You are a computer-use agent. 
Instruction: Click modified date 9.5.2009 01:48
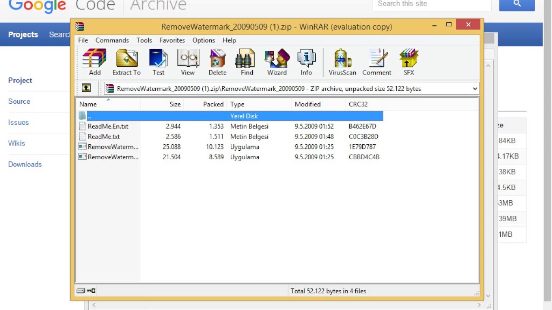pos(314,136)
